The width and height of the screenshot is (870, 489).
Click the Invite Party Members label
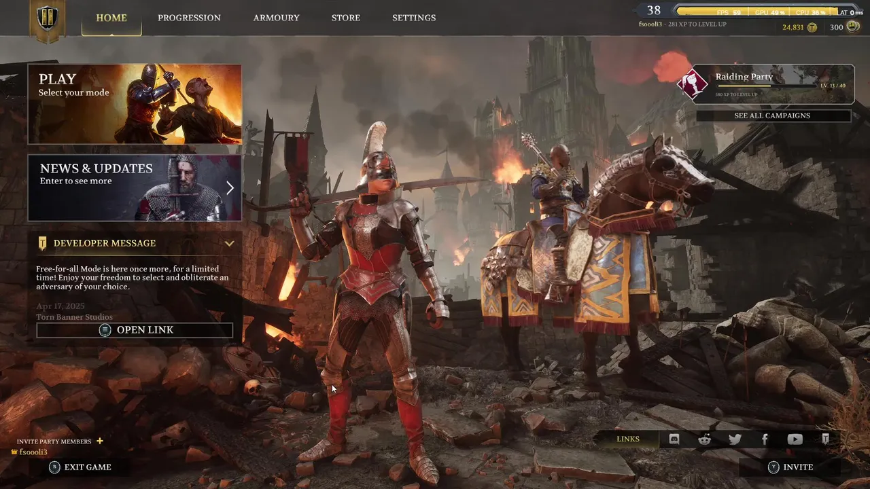54,441
